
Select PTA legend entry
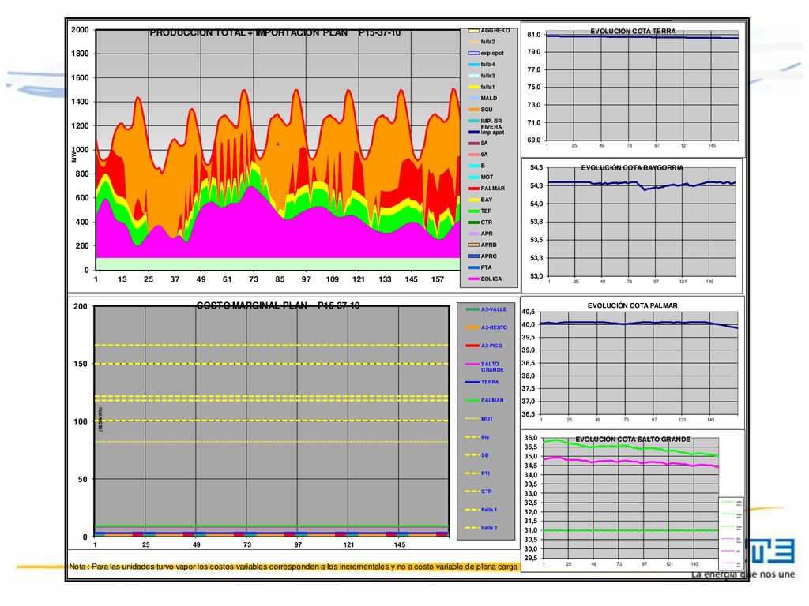click(x=480, y=268)
